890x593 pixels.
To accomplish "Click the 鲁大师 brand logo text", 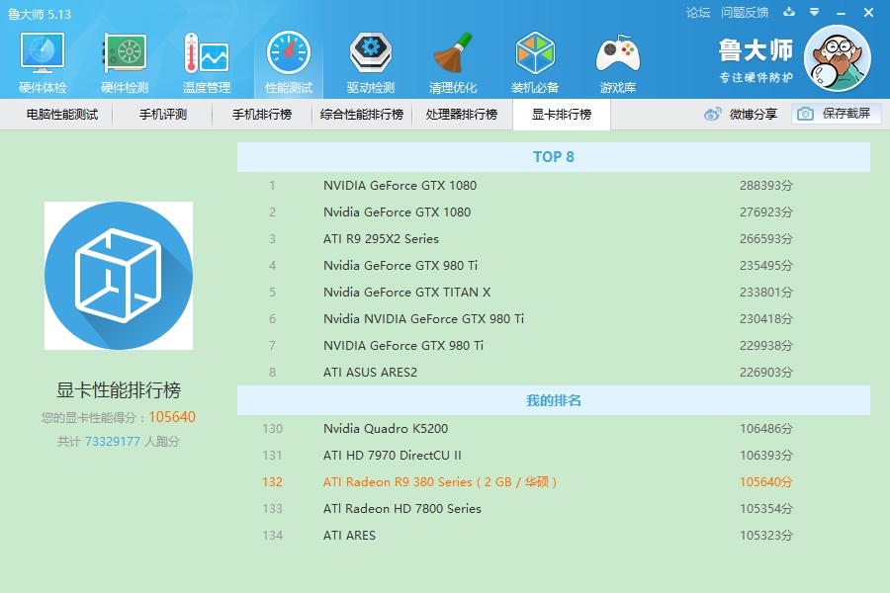I will (x=756, y=50).
